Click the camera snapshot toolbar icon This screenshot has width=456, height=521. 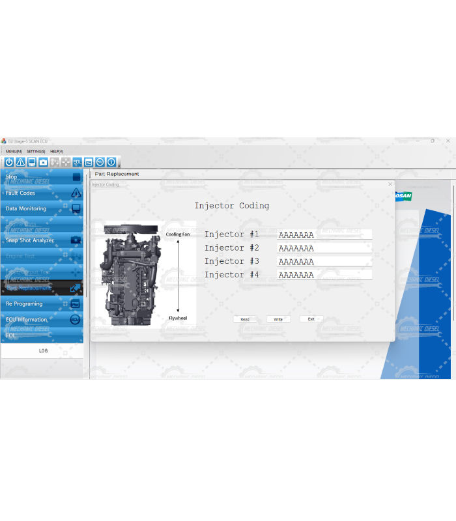tap(43, 162)
